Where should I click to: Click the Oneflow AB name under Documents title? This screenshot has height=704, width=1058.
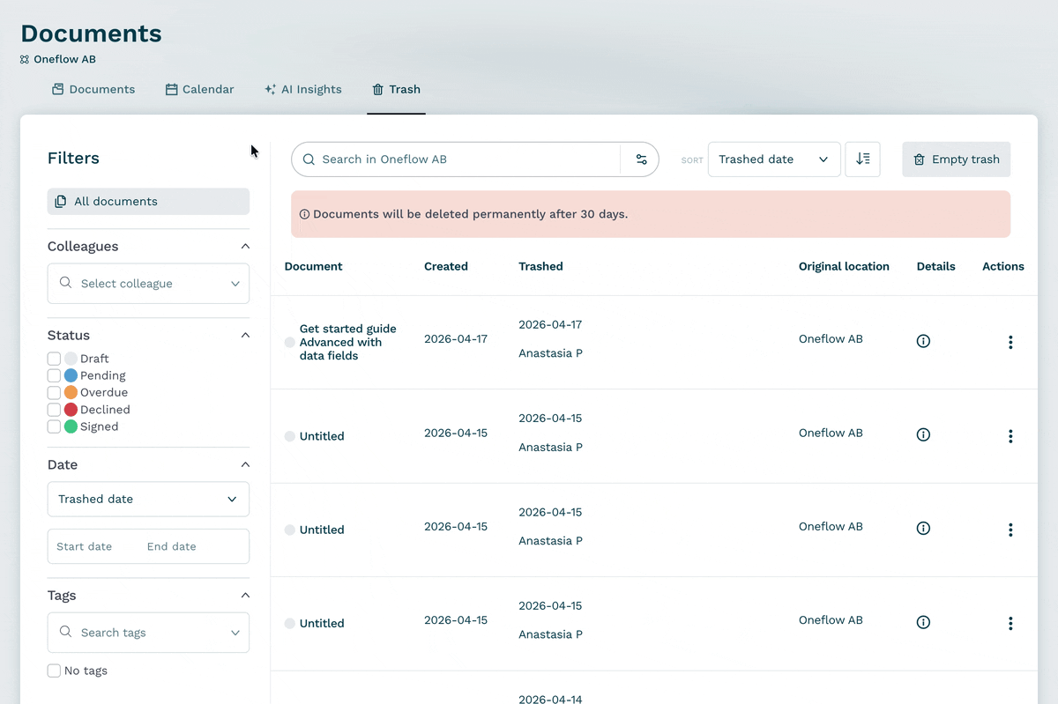64,60
